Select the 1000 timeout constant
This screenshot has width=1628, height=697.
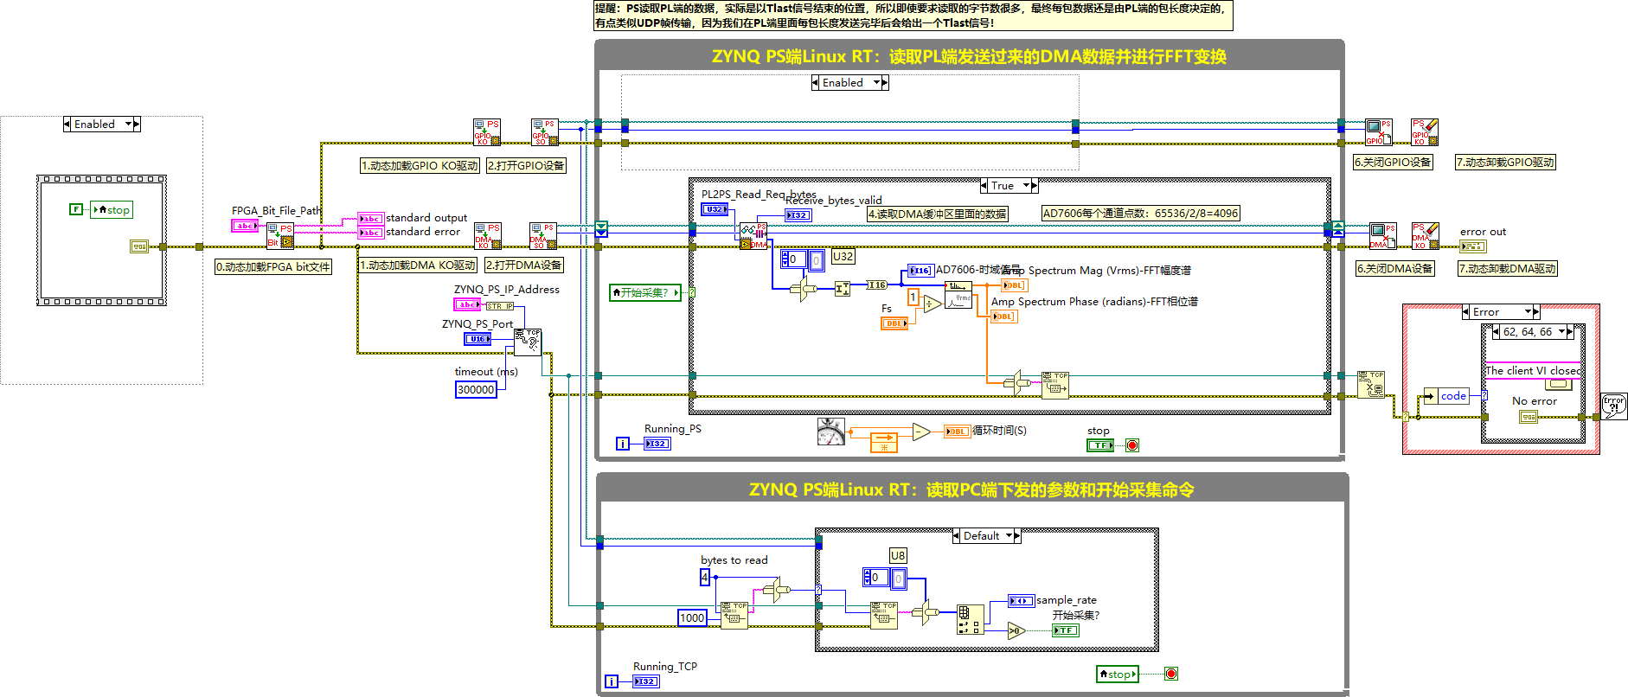692,617
